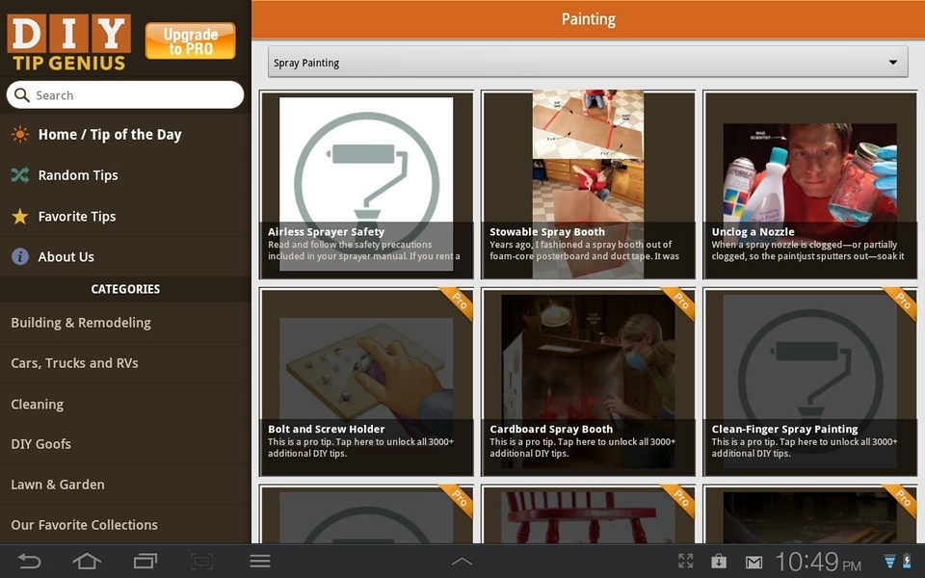Expand the Spray Painting dropdown
925x578 pixels.
pyautogui.click(x=588, y=63)
